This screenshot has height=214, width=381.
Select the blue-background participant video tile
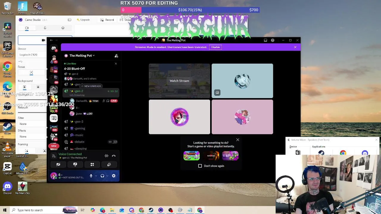(242, 81)
